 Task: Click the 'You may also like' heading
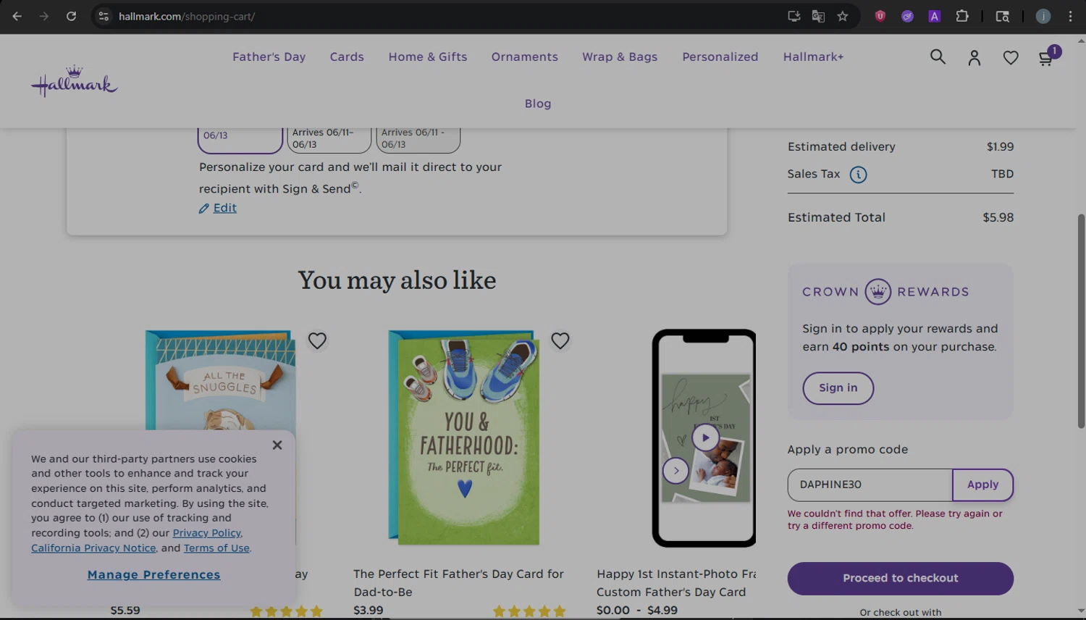pyautogui.click(x=397, y=280)
